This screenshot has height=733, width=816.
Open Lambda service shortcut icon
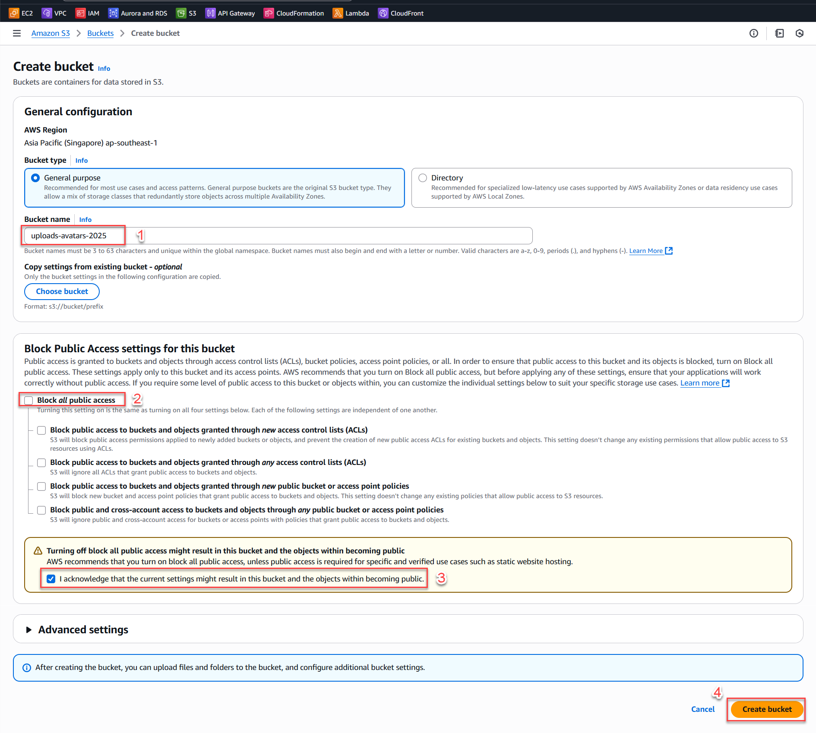coord(338,13)
